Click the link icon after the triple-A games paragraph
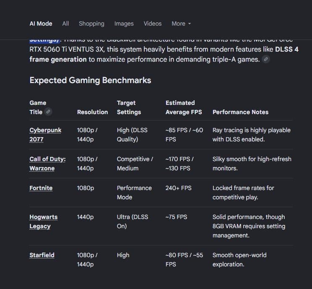The height and width of the screenshot is (289, 312). coord(265,59)
